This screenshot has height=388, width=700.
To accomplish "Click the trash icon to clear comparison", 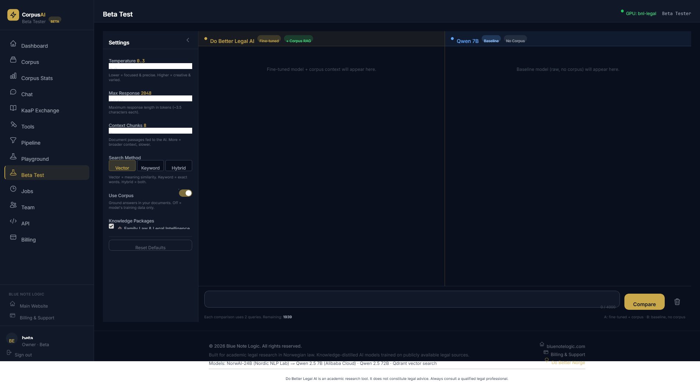I will [x=677, y=302].
